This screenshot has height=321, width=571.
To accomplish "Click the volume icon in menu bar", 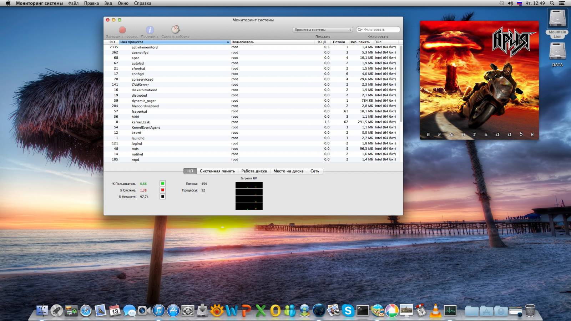I will [x=510, y=3].
